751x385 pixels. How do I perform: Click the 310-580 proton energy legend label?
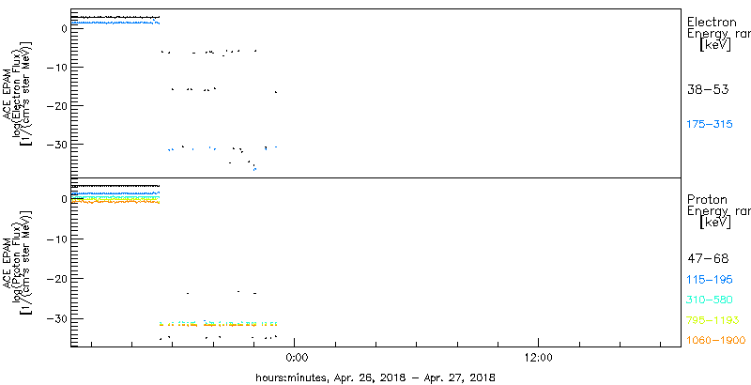coord(710,300)
